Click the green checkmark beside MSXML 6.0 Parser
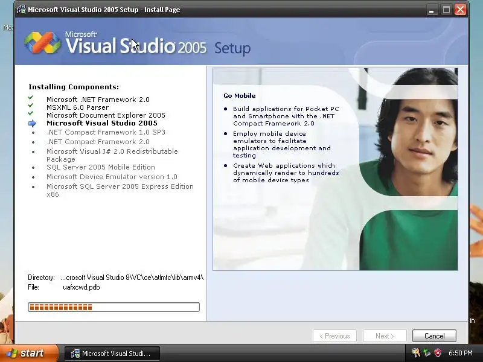 tap(31, 106)
